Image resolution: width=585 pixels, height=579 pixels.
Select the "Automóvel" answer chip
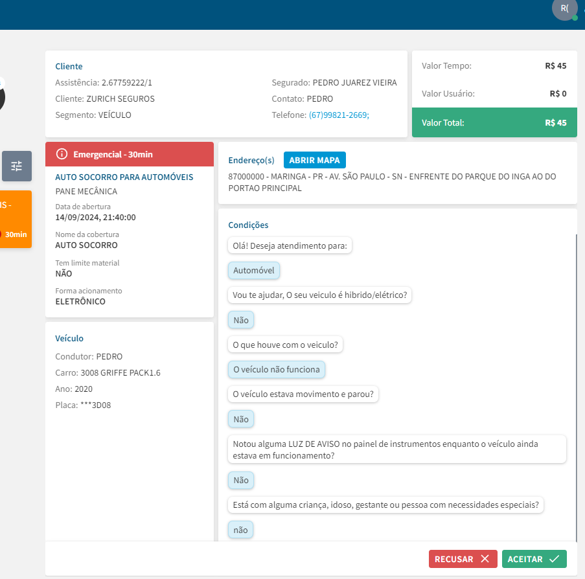(254, 270)
